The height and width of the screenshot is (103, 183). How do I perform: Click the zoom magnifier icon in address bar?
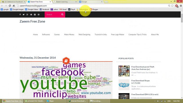click(169, 6)
